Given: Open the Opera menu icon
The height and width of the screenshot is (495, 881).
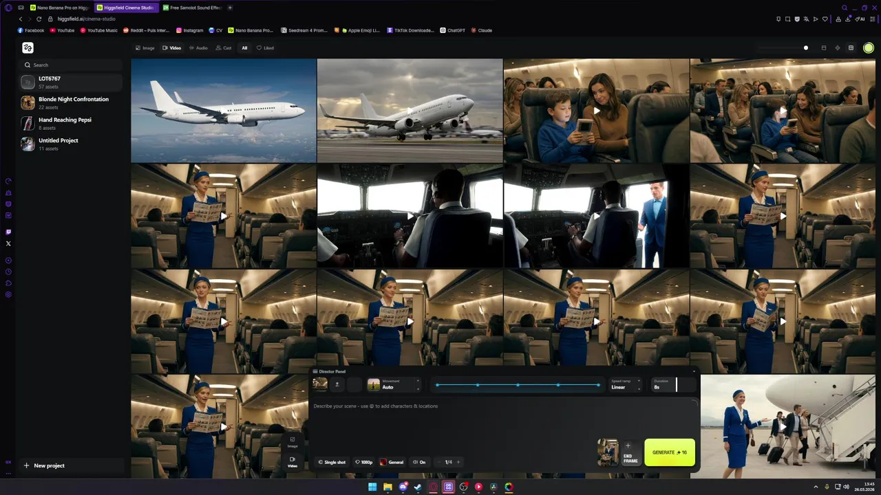Looking at the screenshot, I should coord(8,8).
